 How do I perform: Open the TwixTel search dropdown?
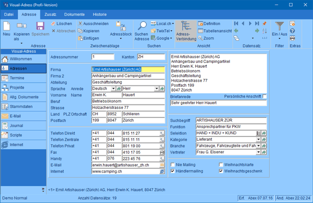[x=171, y=31]
